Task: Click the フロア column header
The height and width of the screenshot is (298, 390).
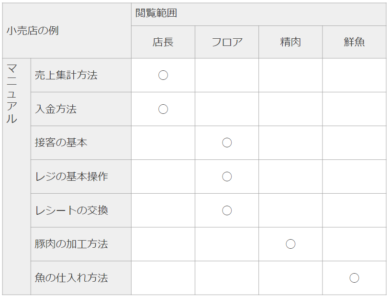Action: pyautogui.click(x=227, y=42)
